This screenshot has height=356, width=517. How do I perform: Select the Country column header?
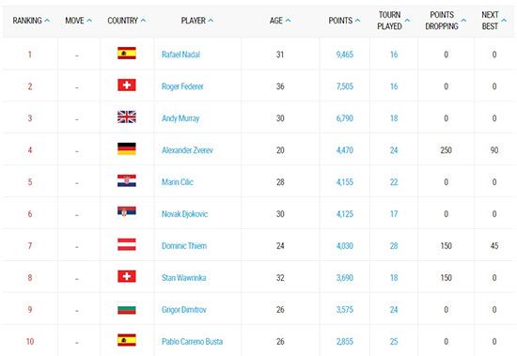(x=126, y=21)
